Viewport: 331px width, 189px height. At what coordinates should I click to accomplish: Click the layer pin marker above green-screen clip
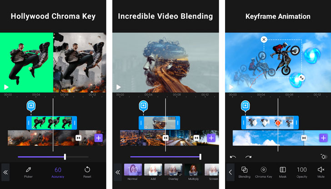point(31,106)
